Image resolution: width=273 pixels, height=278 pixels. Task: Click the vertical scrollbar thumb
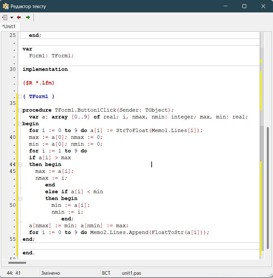(x=268, y=188)
